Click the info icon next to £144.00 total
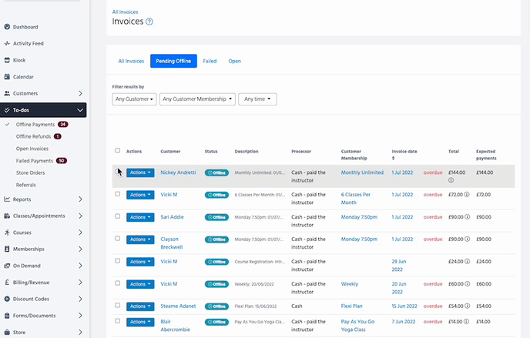 (451, 181)
